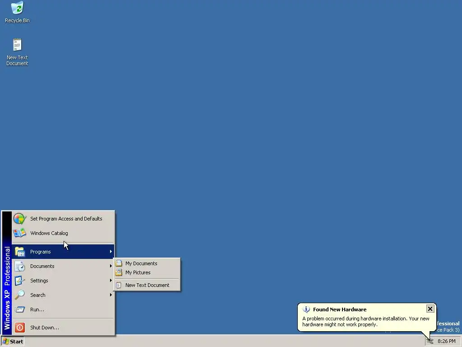
Task: Open My Documents from the submenu
Action: [x=147, y=263]
